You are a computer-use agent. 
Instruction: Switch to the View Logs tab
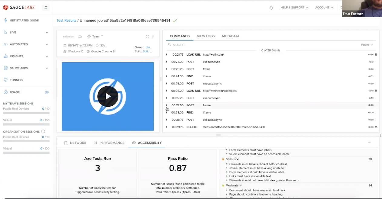click(206, 36)
